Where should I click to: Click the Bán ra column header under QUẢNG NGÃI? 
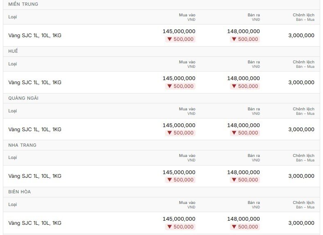pos(254,111)
